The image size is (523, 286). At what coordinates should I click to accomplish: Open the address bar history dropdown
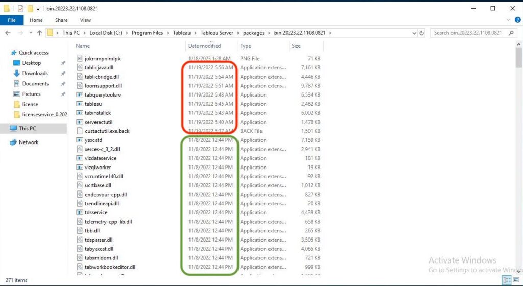[414, 33]
